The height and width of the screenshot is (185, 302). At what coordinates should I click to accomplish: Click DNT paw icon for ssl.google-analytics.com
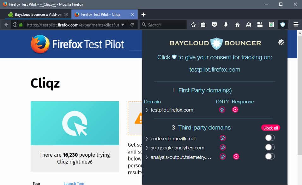(x=223, y=147)
